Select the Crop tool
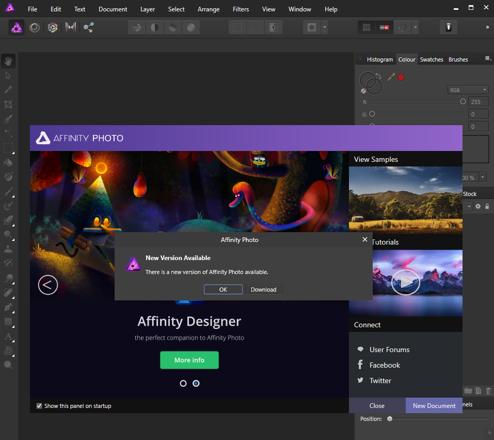 8,104
